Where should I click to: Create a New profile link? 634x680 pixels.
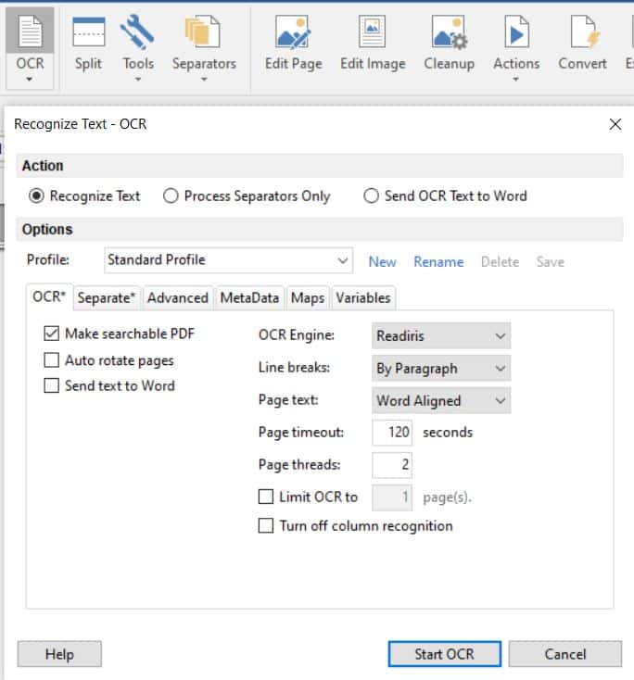pyautogui.click(x=382, y=262)
